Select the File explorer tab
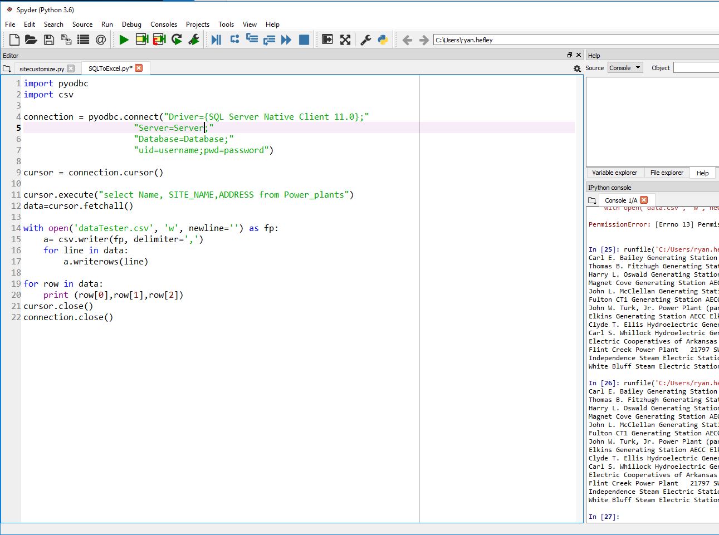The image size is (719, 535). tap(667, 173)
